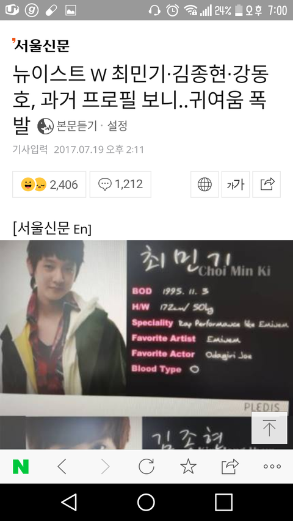Open recent apps square button
This screenshot has width=293, height=521.
(223, 501)
